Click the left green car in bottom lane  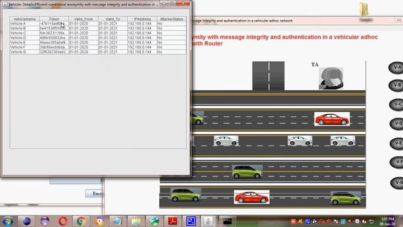click(186, 195)
